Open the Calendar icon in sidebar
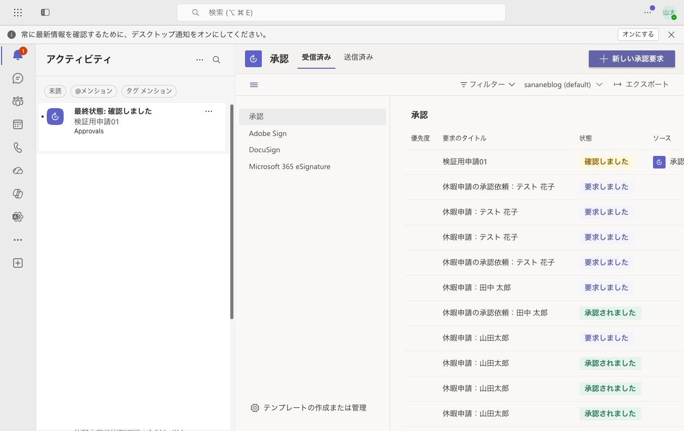This screenshot has height=431, width=684. pos(18,124)
